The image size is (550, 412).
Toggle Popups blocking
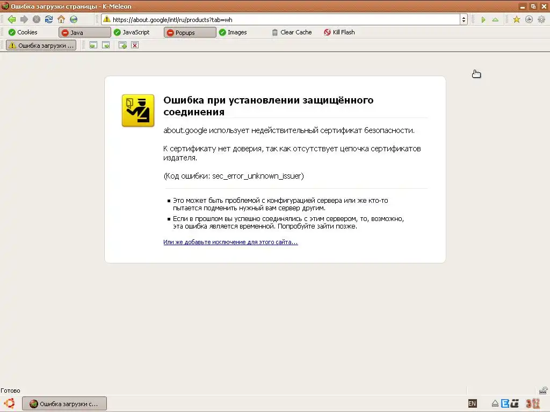(x=190, y=33)
